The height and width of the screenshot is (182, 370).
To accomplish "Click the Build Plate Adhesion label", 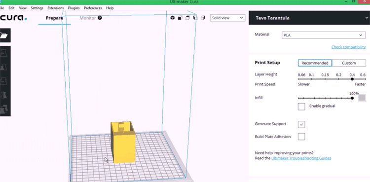I will (273, 137).
